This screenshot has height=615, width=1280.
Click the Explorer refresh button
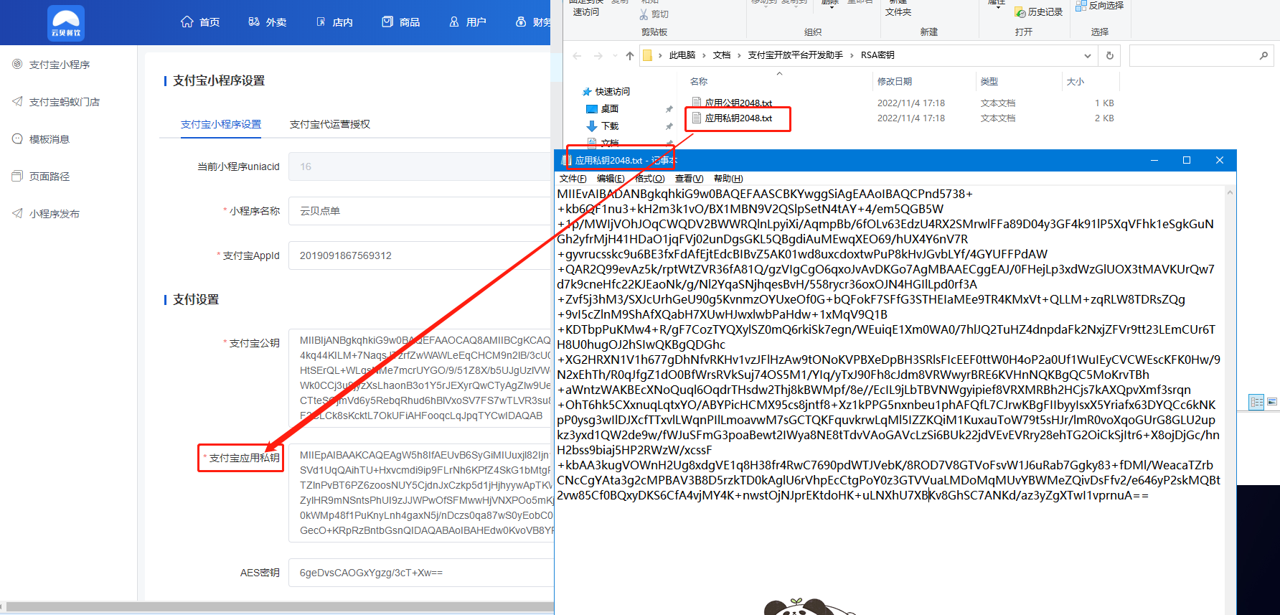1110,55
